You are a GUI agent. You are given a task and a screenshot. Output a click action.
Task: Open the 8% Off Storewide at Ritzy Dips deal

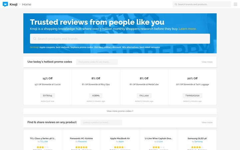[96, 84]
